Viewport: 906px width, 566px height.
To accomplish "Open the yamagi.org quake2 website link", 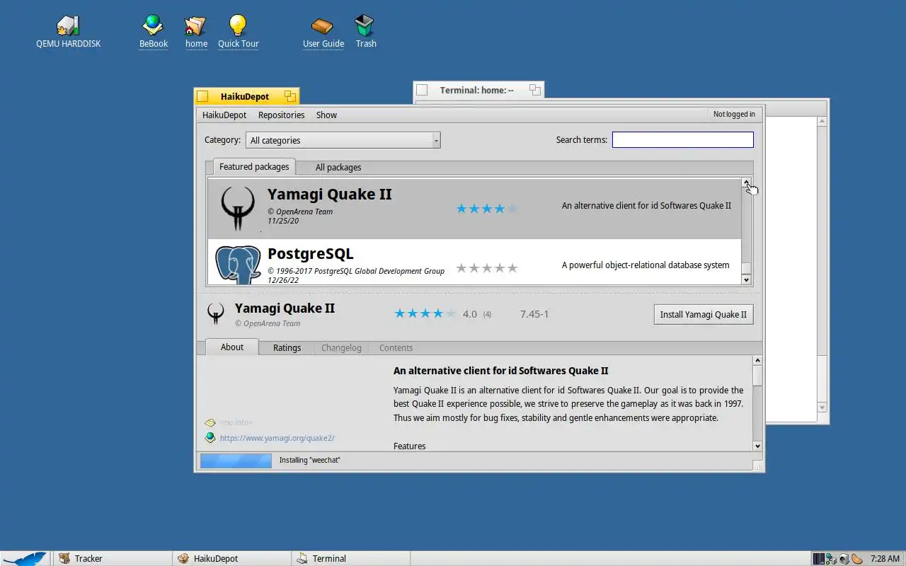I will point(277,438).
